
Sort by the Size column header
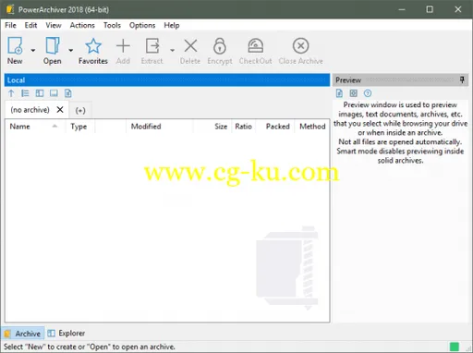coord(212,127)
